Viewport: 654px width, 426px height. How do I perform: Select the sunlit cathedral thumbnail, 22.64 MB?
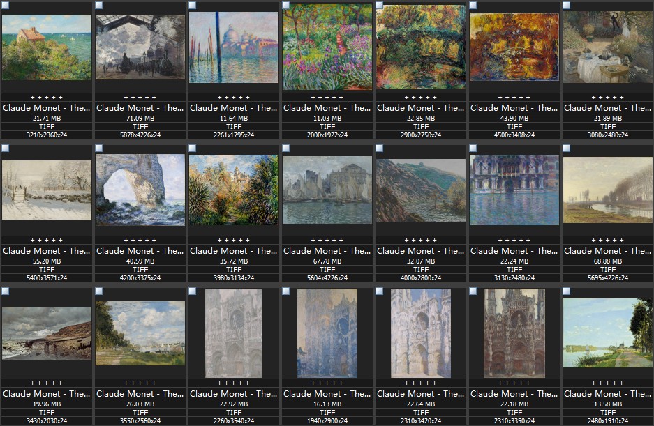pos(421,333)
